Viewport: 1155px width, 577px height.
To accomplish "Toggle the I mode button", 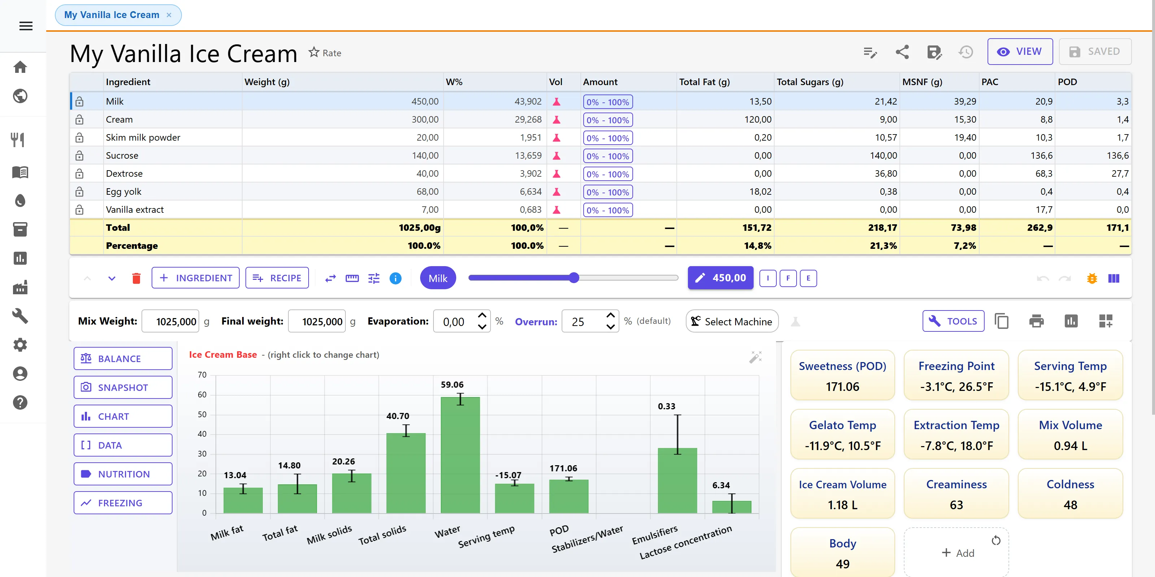I will 768,278.
